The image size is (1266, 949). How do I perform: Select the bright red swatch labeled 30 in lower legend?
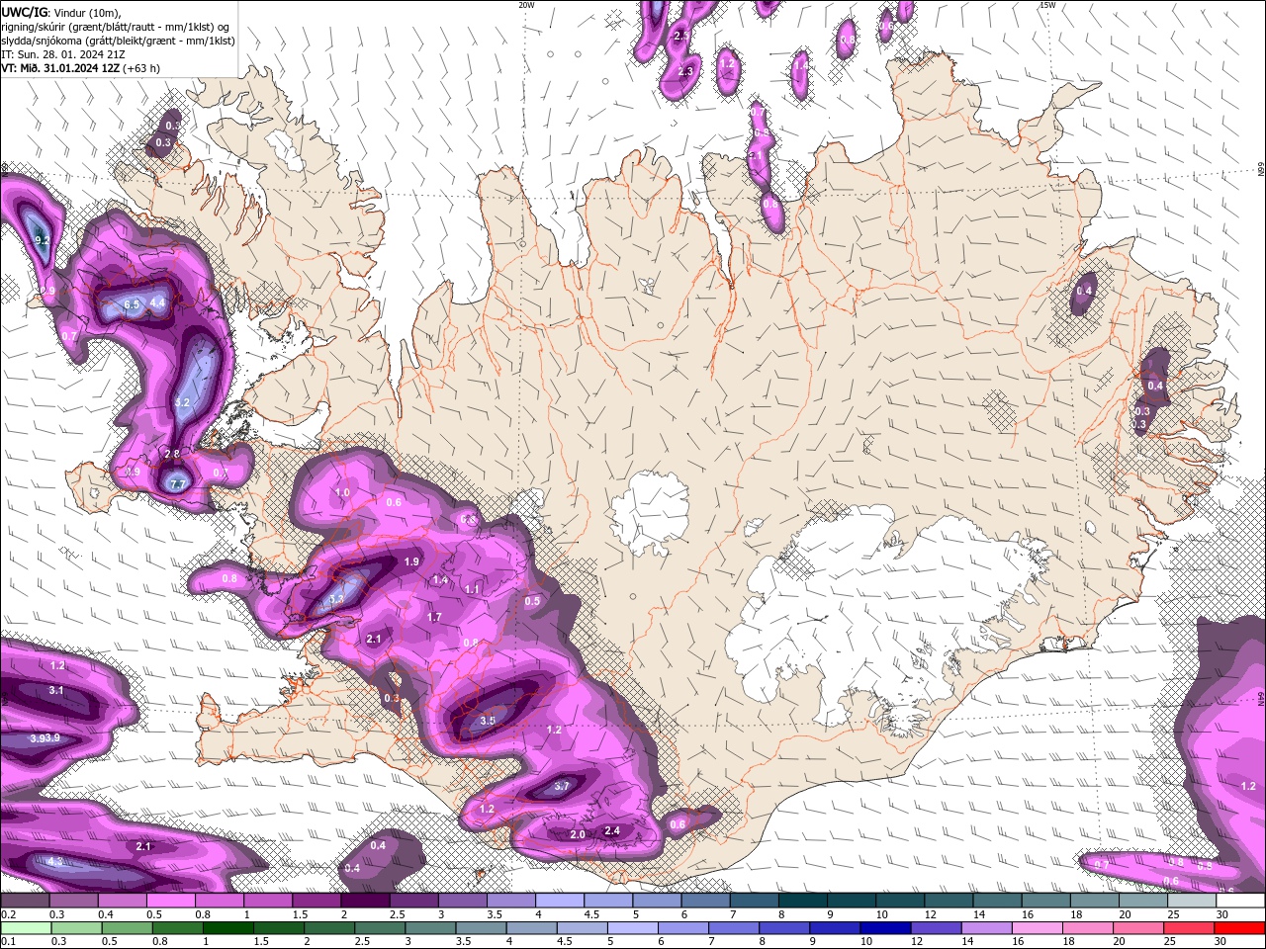pyautogui.click(x=1240, y=928)
